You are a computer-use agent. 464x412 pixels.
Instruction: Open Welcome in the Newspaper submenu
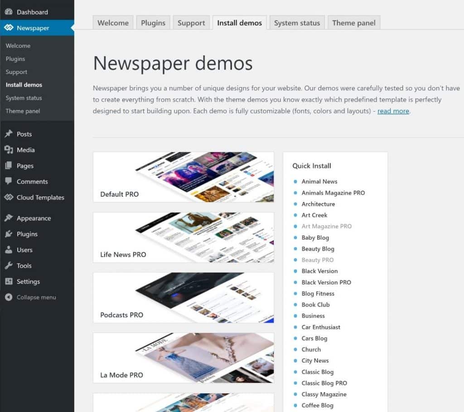click(18, 46)
